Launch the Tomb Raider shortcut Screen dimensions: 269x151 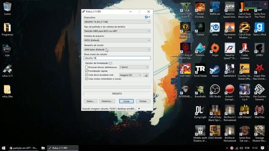[x=200, y=70]
